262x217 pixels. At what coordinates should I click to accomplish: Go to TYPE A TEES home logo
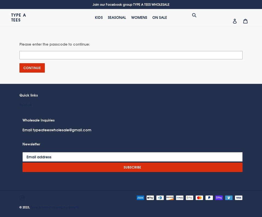pyautogui.click(x=19, y=17)
